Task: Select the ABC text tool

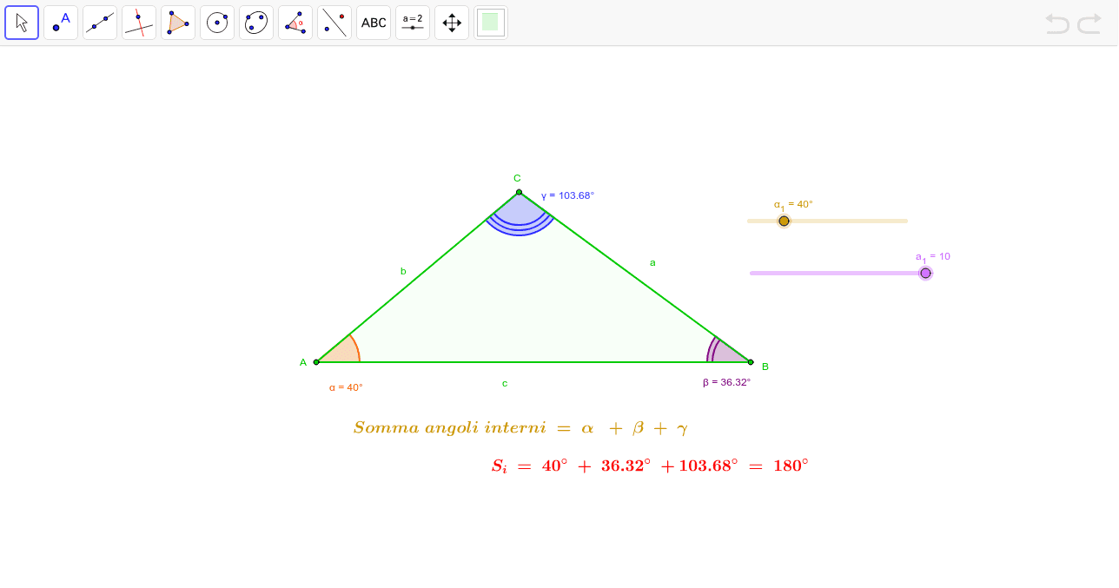Action: pos(373,22)
